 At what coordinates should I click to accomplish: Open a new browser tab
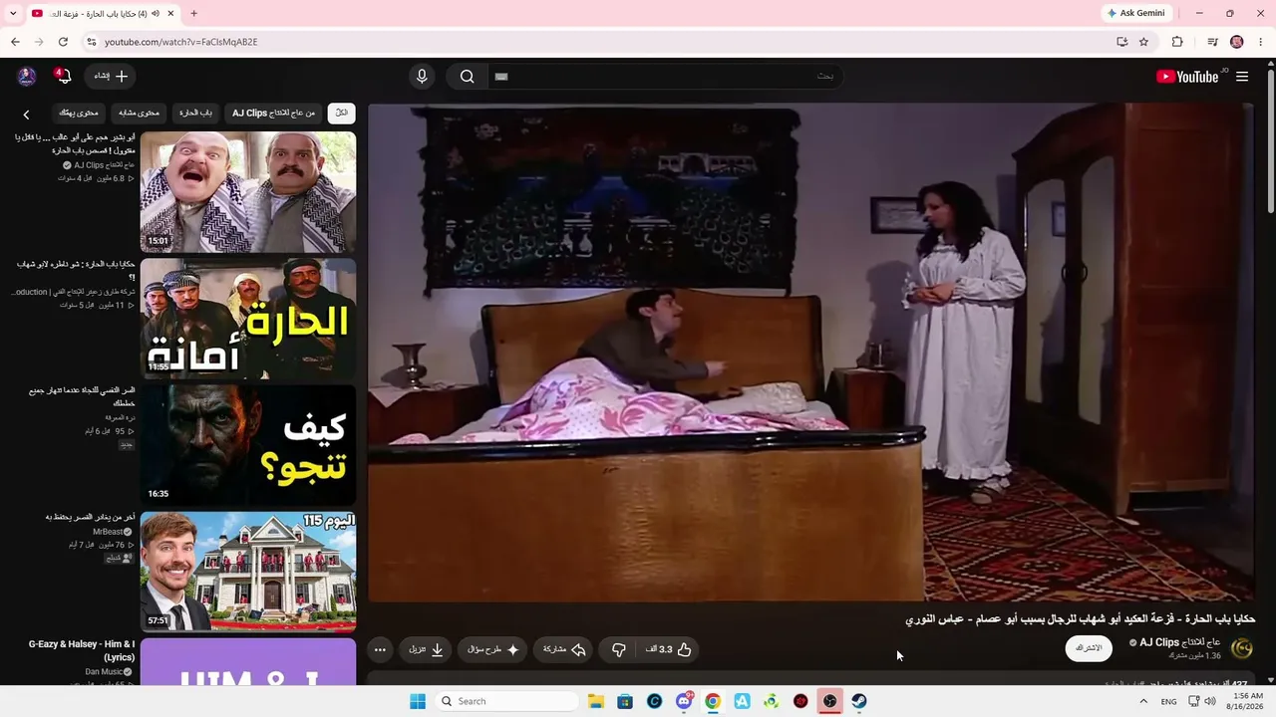coord(193,13)
